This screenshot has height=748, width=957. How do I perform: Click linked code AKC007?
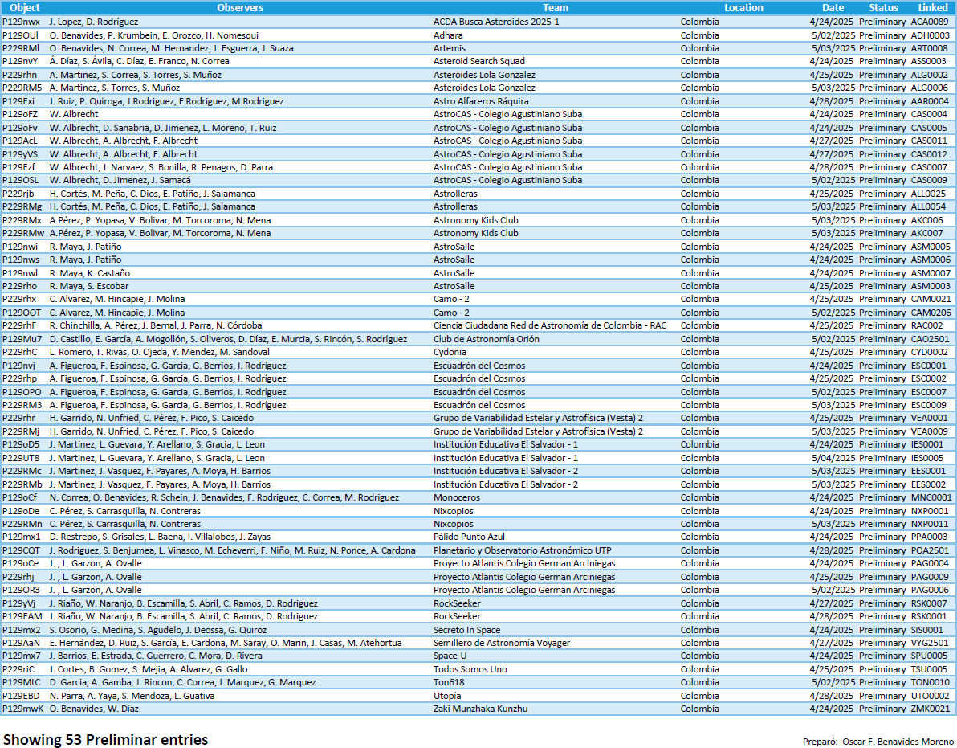coord(927,233)
